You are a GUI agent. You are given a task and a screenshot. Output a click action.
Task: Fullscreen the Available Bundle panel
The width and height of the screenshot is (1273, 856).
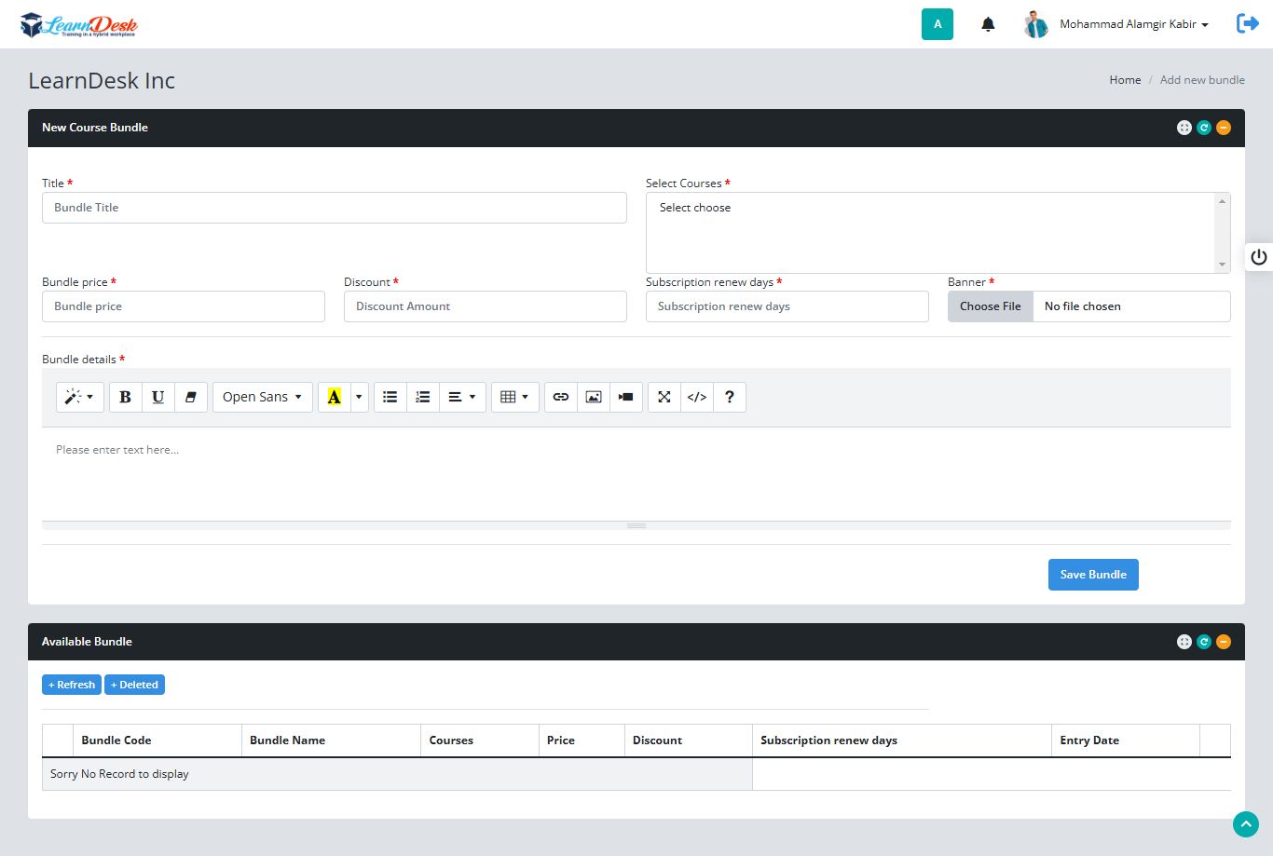coord(1184,642)
